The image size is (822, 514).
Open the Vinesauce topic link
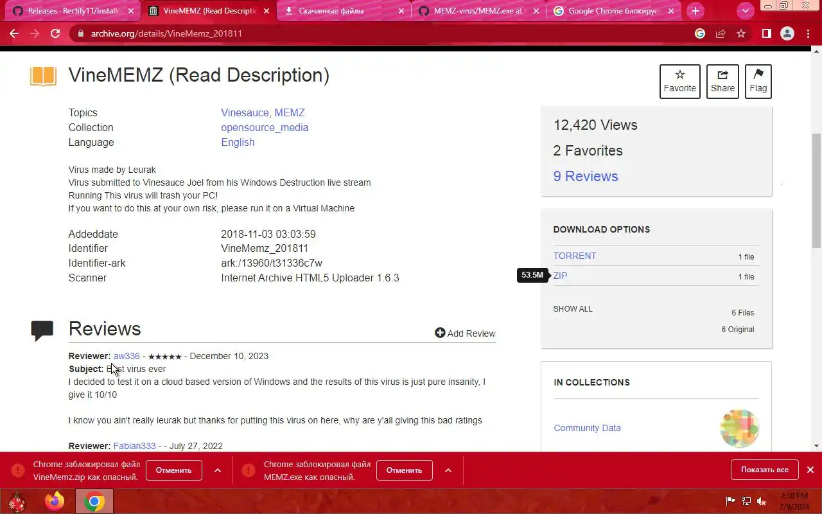tap(245, 112)
